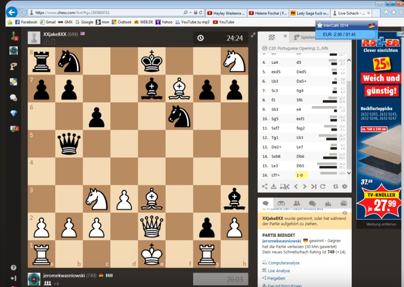Open jeromekwasniowski profile link in chat

(281, 241)
